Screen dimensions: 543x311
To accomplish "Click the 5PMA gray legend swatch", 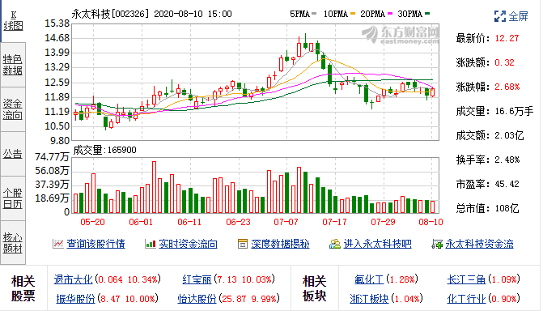I will pyautogui.click(x=314, y=14).
